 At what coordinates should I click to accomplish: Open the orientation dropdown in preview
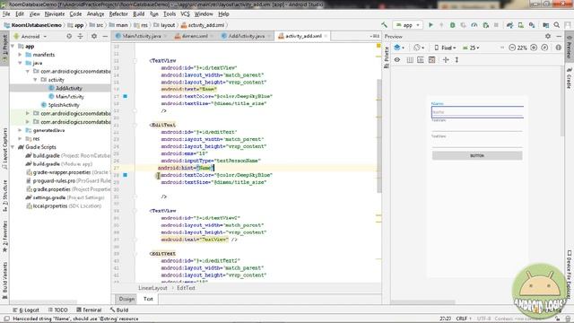point(419,48)
